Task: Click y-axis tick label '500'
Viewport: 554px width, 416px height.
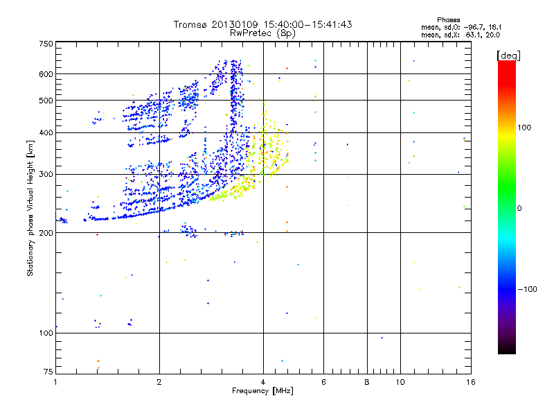Action: point(46,101)
